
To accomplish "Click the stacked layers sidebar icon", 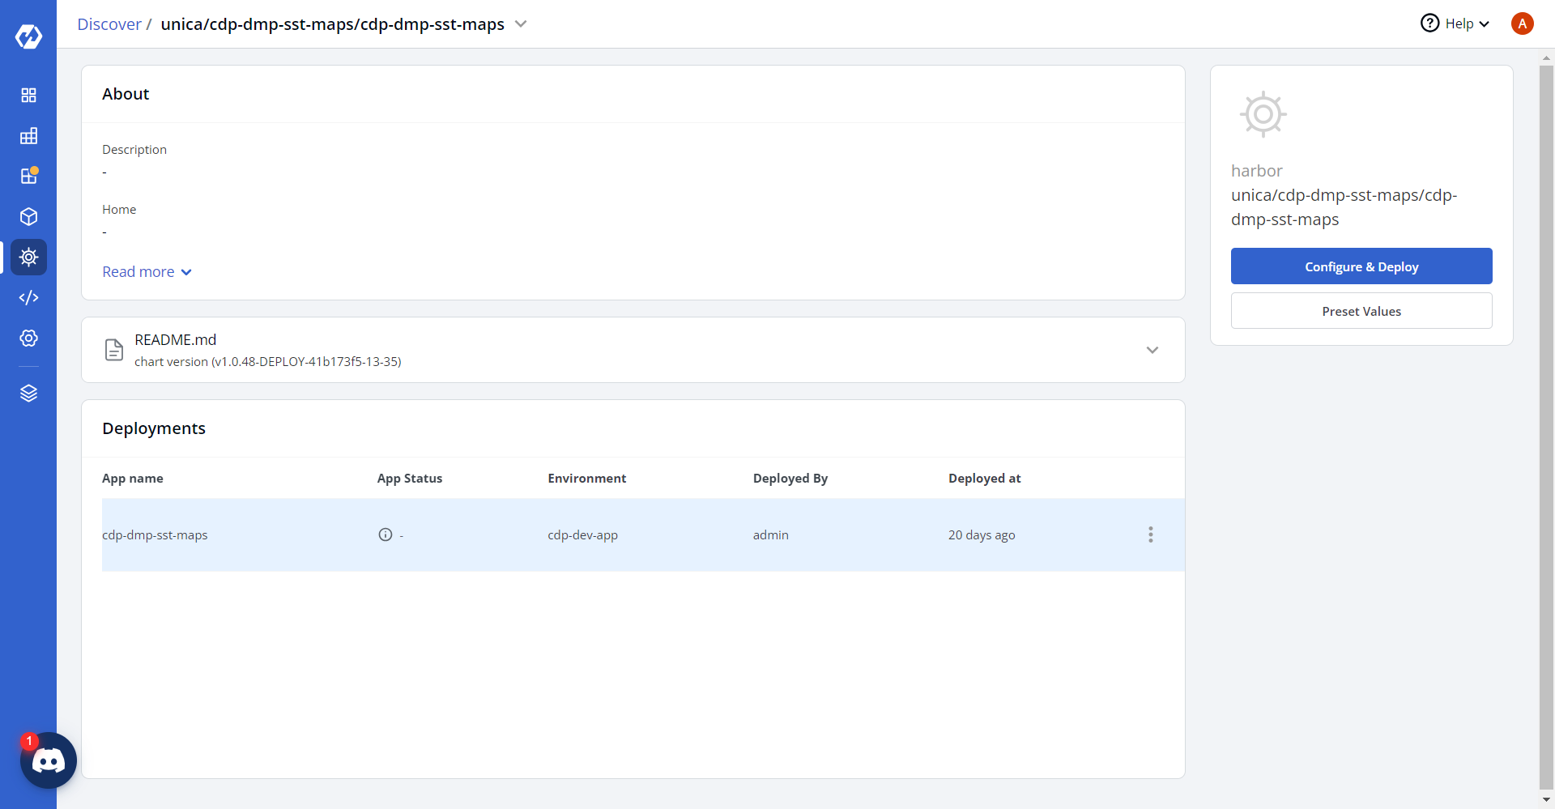I will [x=28, y=394].
